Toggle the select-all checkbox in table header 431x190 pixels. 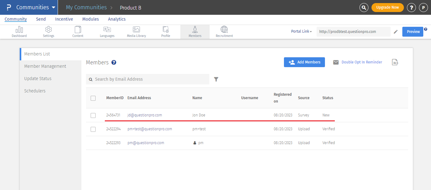(x=93, y=98)
